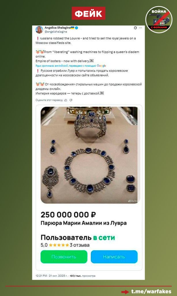Give the translation a thumbs up
This screenshot has height=296, width=177.
click(x=66, y=100)
